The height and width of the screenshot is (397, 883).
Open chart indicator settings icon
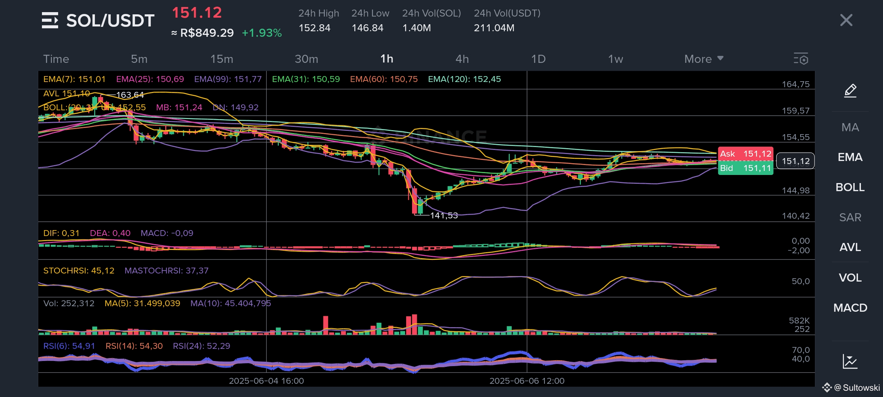(801, 59)
